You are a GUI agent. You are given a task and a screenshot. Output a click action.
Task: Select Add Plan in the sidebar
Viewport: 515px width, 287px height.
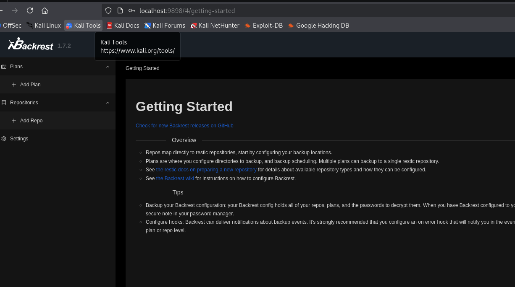coord(30,85)
